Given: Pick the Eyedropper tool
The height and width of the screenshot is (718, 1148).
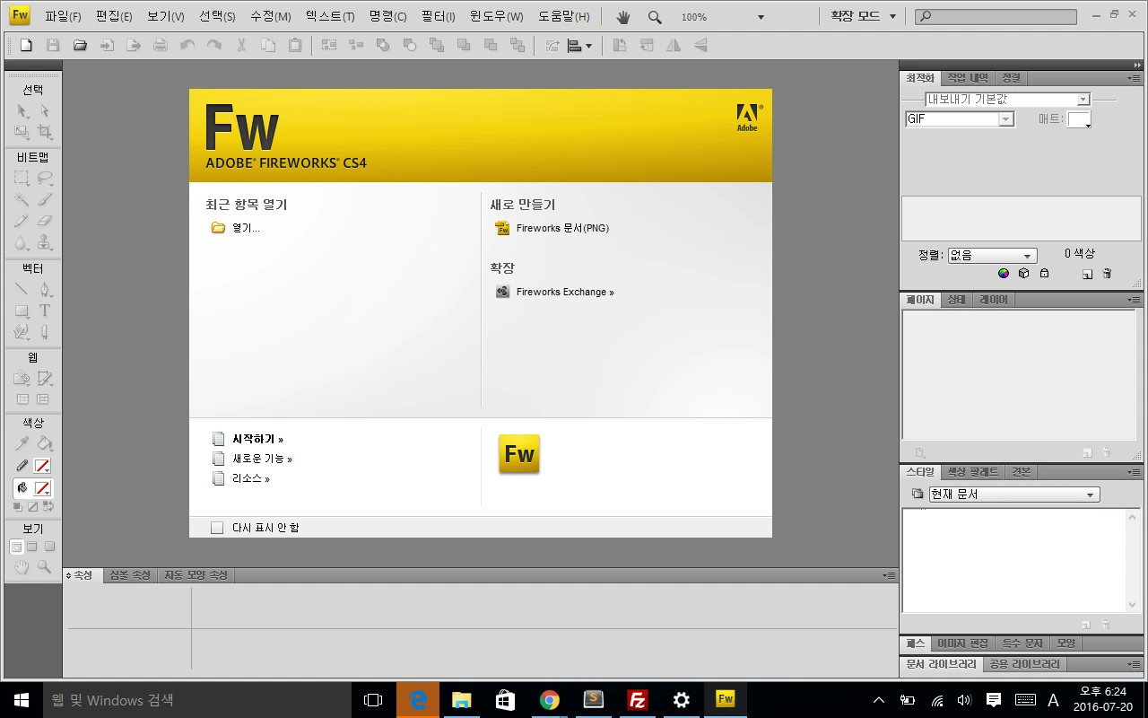Looking at the screenshot, I should (22, 443).
